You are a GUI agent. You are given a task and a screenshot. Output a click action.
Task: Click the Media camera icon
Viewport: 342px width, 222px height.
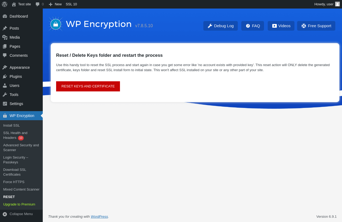click(x=5, y=37)
